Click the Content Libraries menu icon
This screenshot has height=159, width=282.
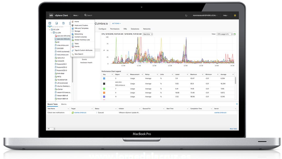(73, 37)
